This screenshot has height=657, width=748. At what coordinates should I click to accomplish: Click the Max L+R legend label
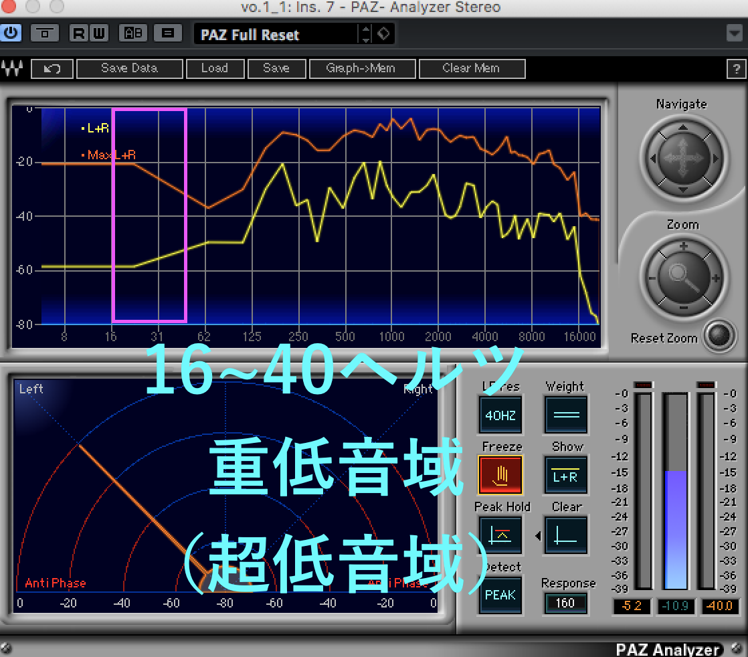point(112,155)
